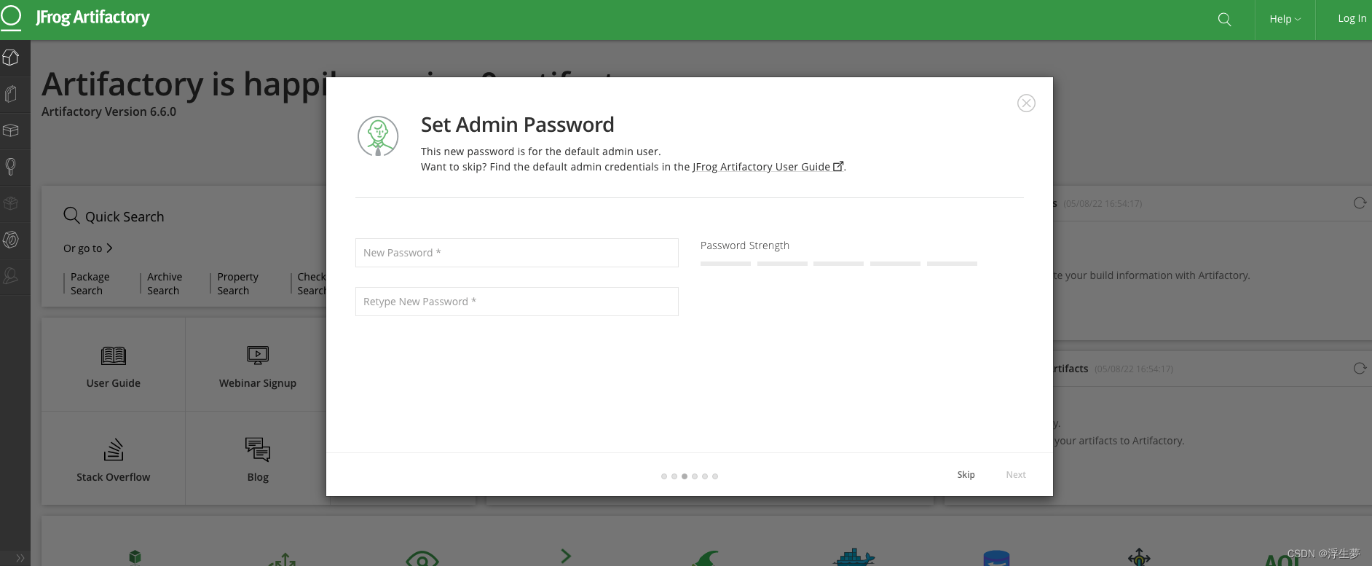Image resolution: width=1372 pixels, height=566 pixels.
Task: Click the User Guide book icon
Action: pyautogui.click(x=114, y=355)
